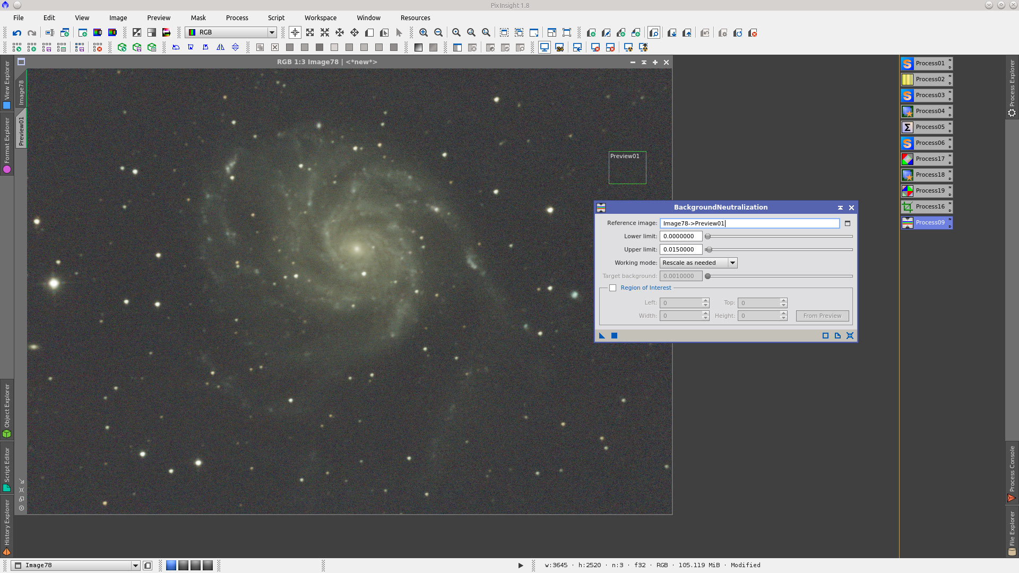
Task: Click inside the Reference image text field
Action: [x=748, y=223]
